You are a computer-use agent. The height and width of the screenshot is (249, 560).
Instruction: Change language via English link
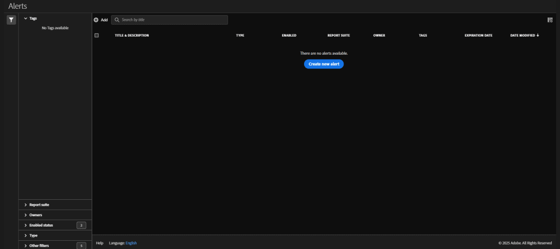[131, 243]
